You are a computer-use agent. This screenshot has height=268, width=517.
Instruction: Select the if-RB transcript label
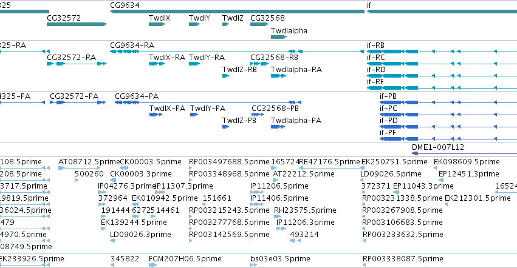375,45
